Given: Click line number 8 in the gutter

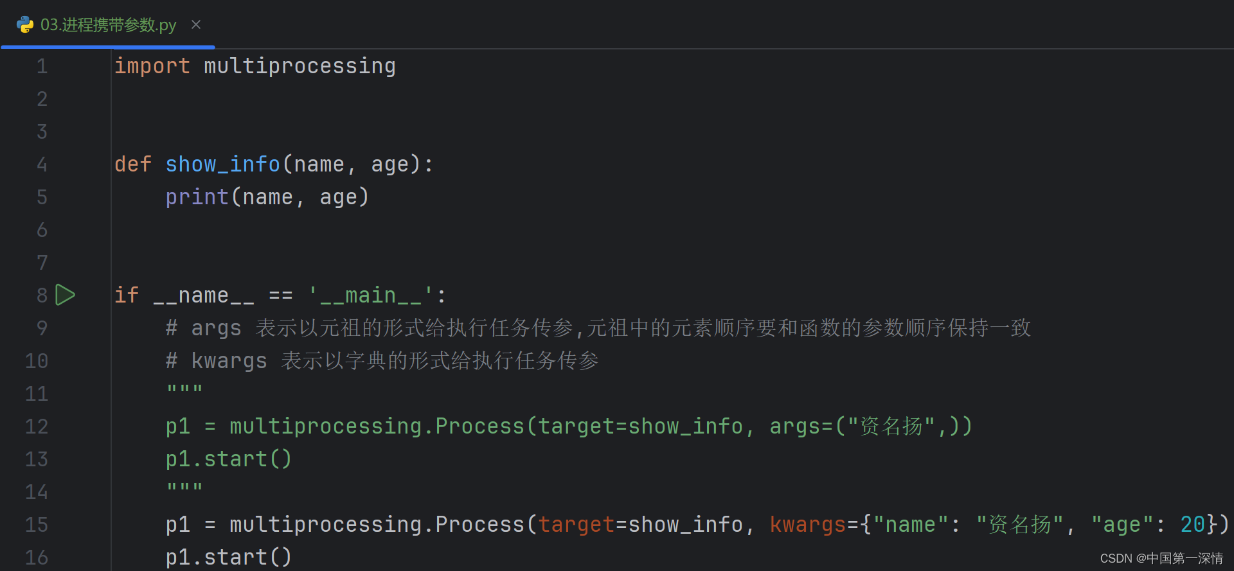Looking at the screenshot, I should [x=42, y=295].
